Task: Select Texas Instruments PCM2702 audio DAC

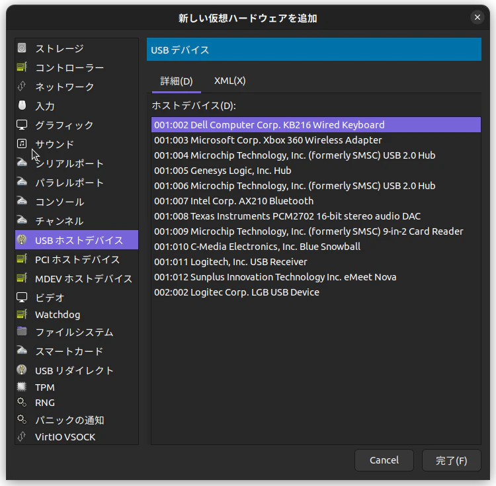Action: coord(315,216)
